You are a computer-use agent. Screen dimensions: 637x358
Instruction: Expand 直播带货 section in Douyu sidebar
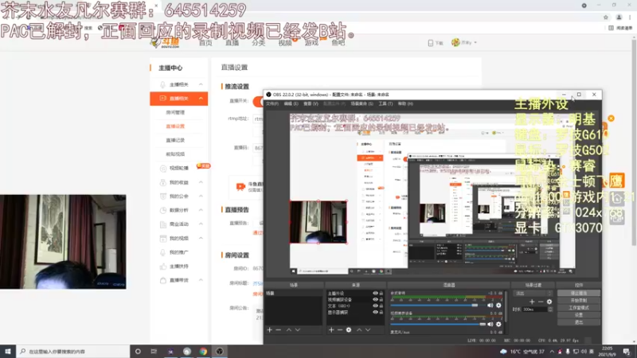coord(201,280)
